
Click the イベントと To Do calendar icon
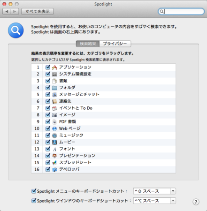[54, 108]
